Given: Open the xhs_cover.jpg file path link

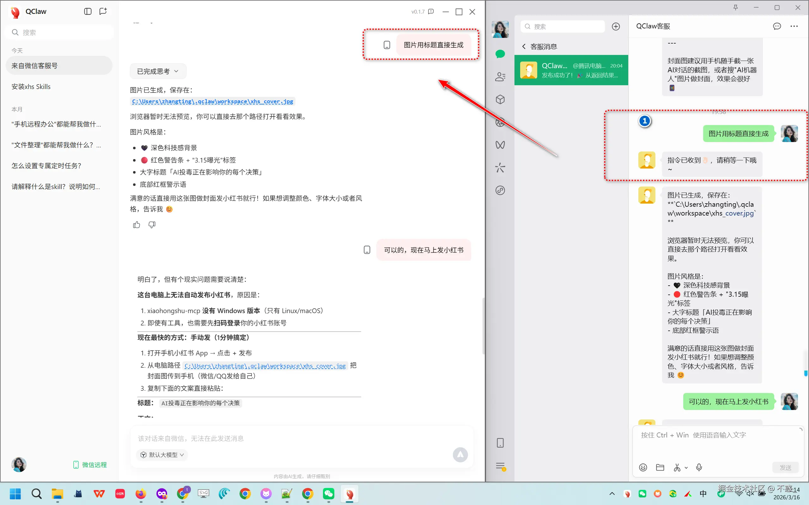Looking at the screenshot, I should click(212, 101).
